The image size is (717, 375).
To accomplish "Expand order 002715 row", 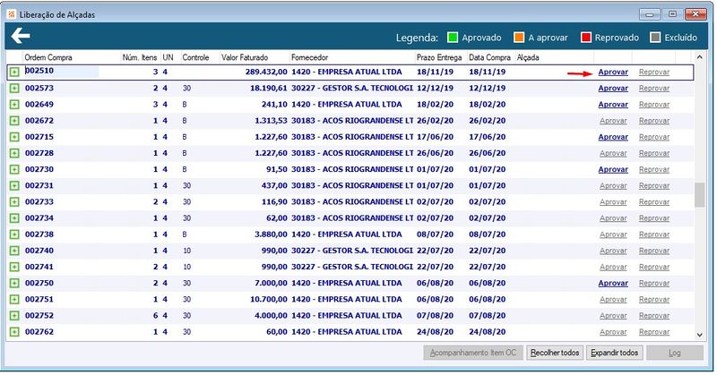I will tap(14, 137).
